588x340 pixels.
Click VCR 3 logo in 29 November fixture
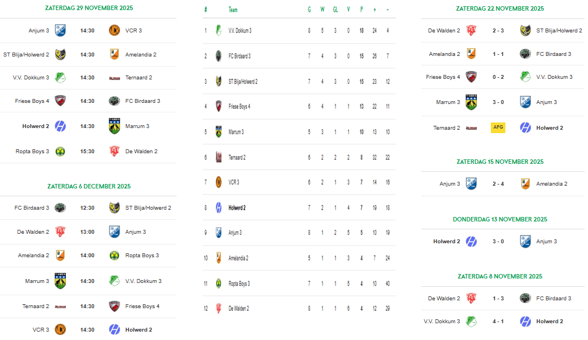[x=114, y=30]
